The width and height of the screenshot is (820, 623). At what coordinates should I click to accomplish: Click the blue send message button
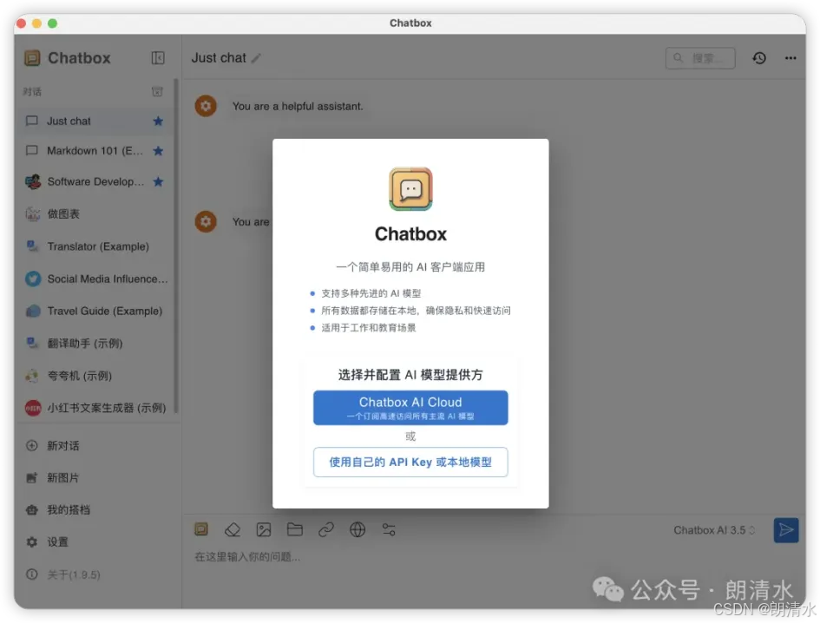(x=786, y=530)
